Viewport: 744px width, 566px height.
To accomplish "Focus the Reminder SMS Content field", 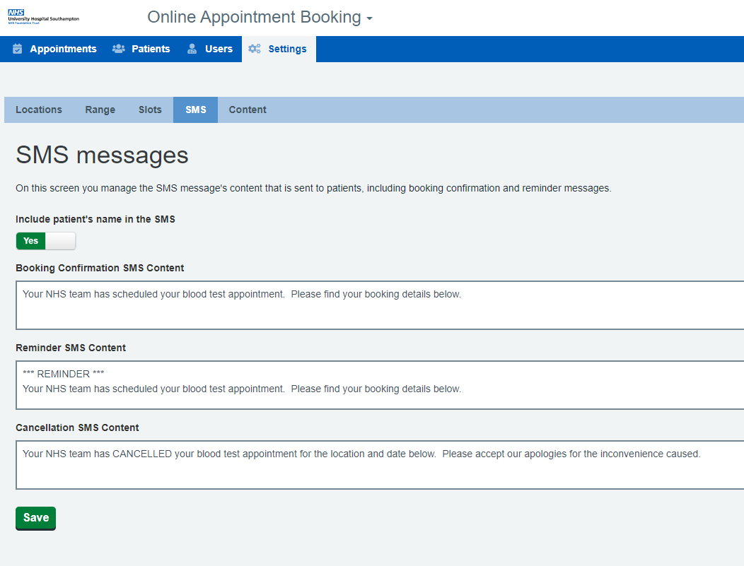I will coord(379,385).
